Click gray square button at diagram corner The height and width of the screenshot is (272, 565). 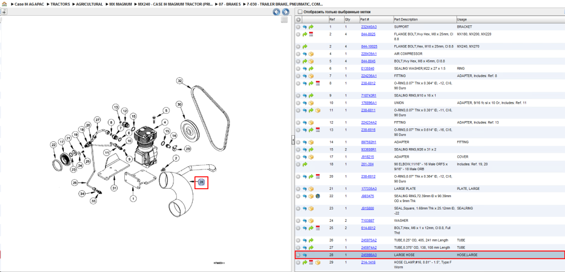(284, 20)
